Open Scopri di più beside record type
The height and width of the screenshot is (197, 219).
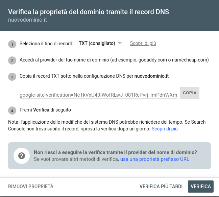(x=143, y=43)
